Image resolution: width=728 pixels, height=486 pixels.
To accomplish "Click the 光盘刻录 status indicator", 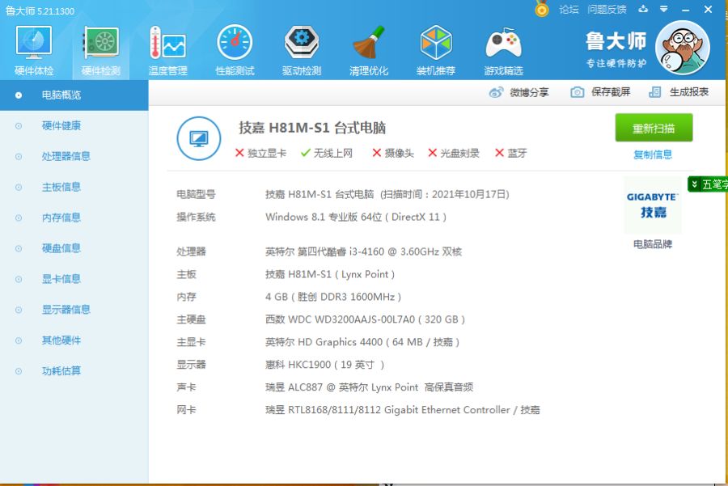I will (454, 153).
